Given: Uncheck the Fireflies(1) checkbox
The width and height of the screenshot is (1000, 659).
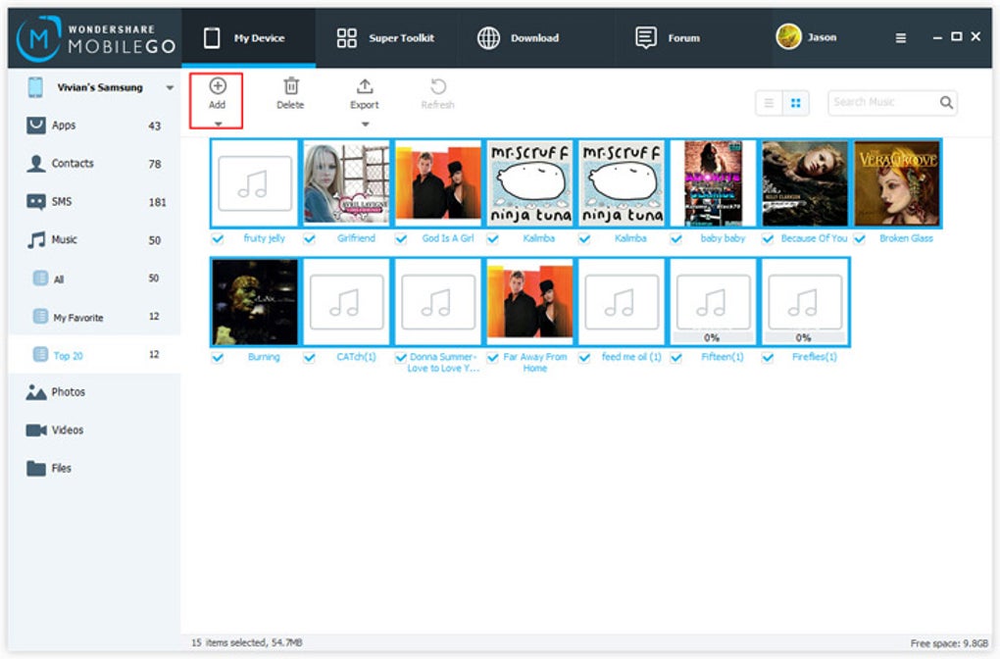Looking at the screenshot, I should tap(768, 358).
